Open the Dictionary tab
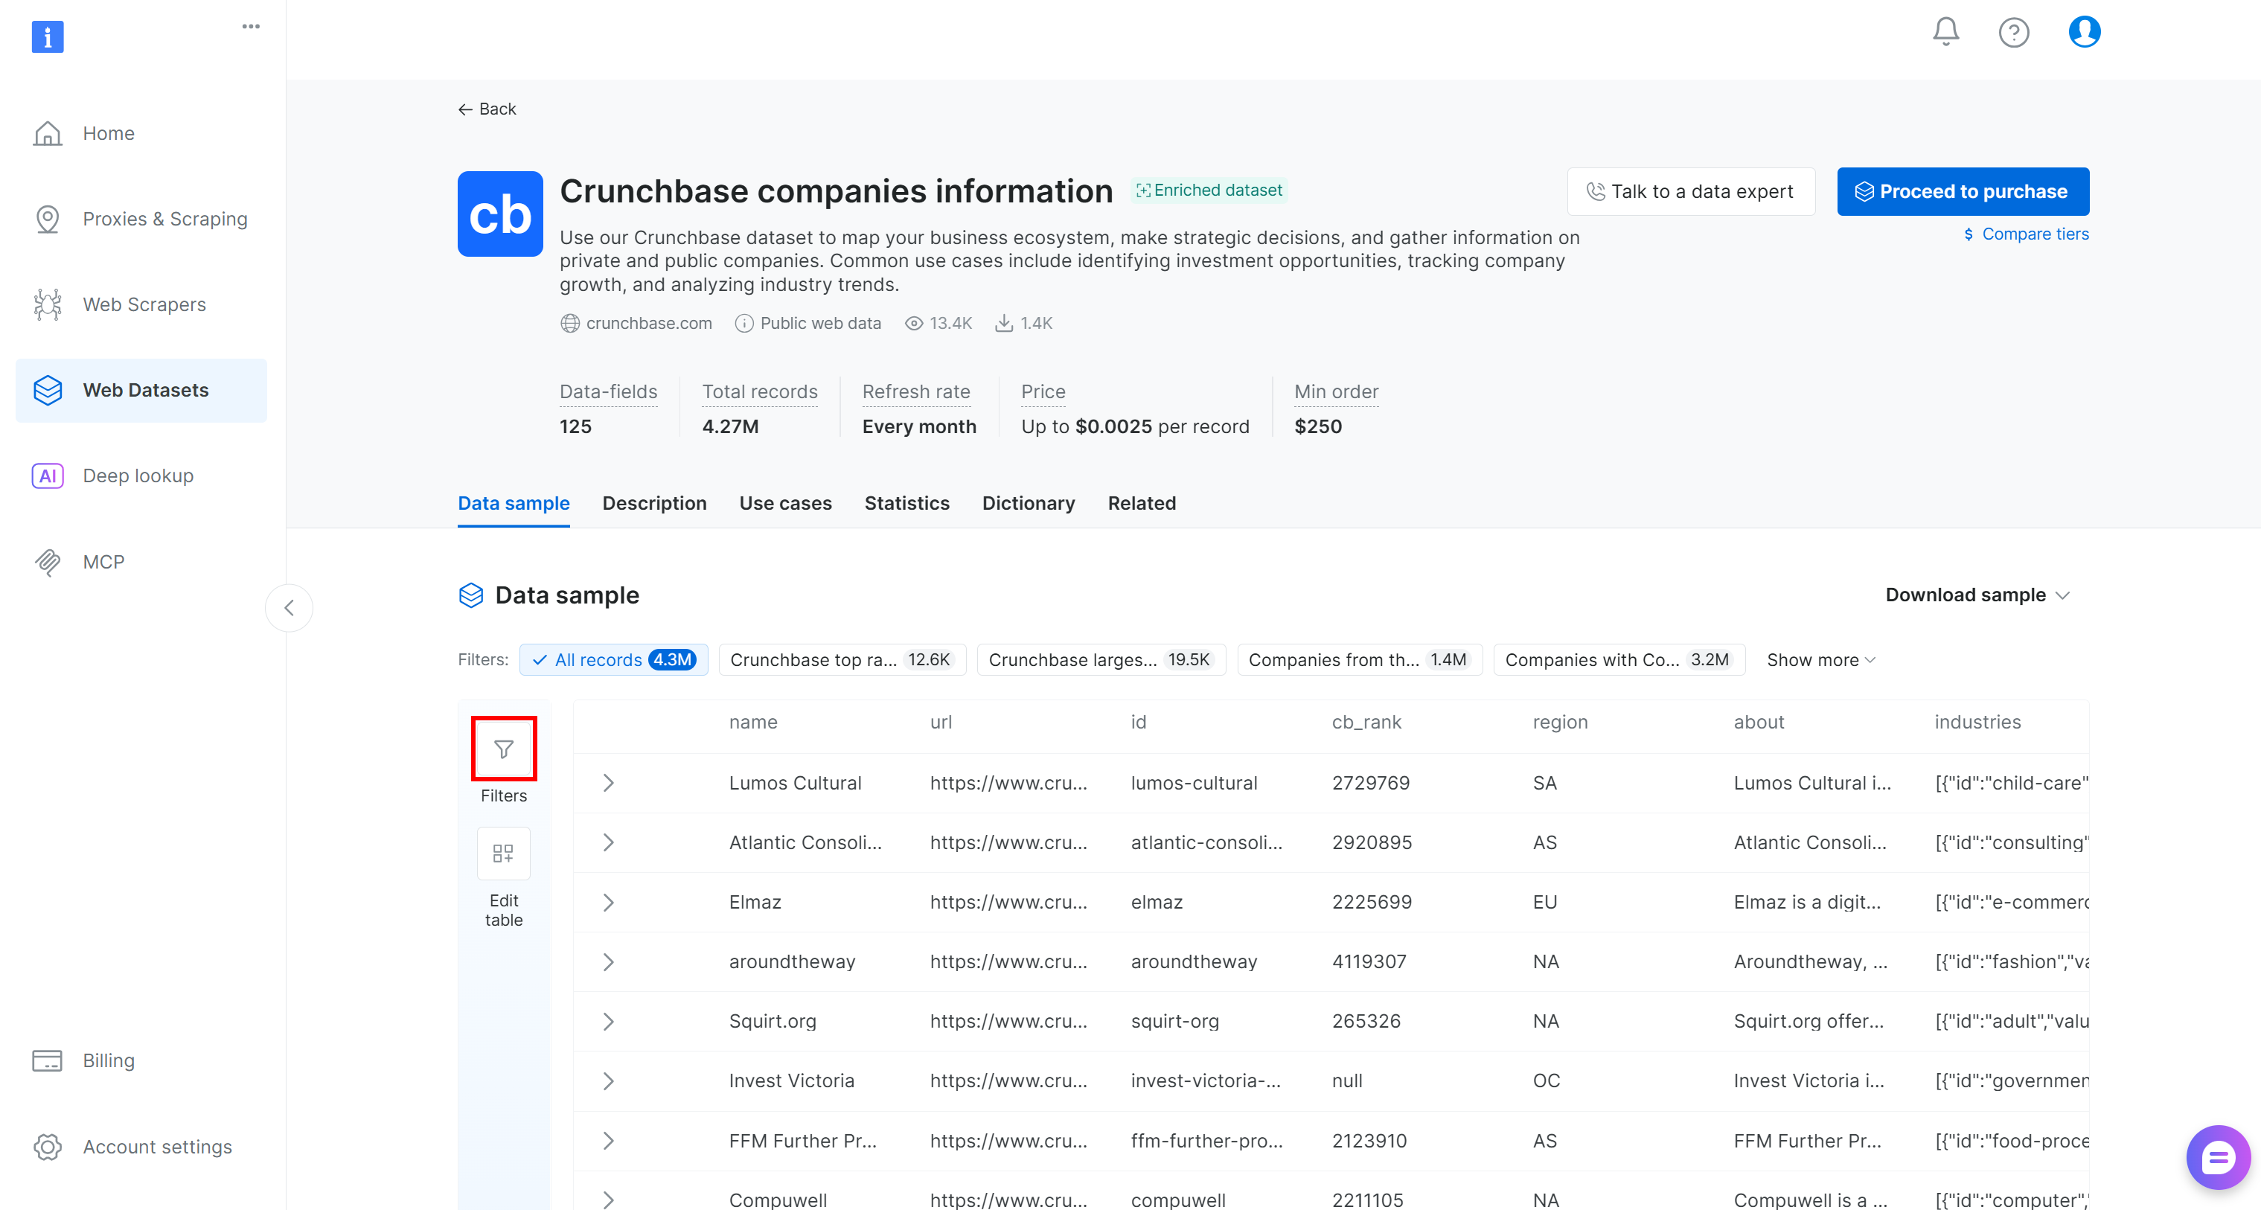Image resolution: width=2261 pixels, height=1210 pixels. click(1028, 503)
